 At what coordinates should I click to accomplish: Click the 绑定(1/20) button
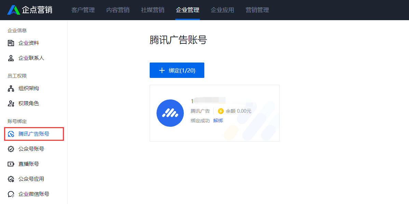[177, 70]
